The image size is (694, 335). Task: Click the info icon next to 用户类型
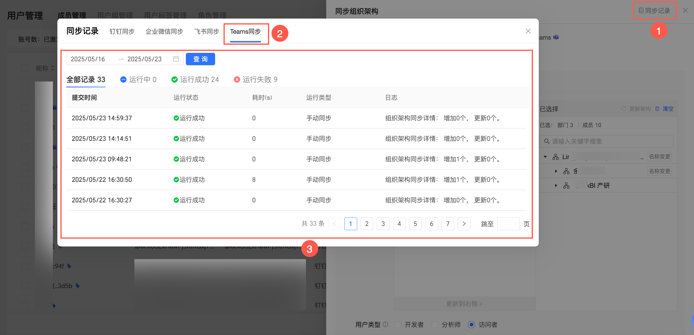(386, 325)
